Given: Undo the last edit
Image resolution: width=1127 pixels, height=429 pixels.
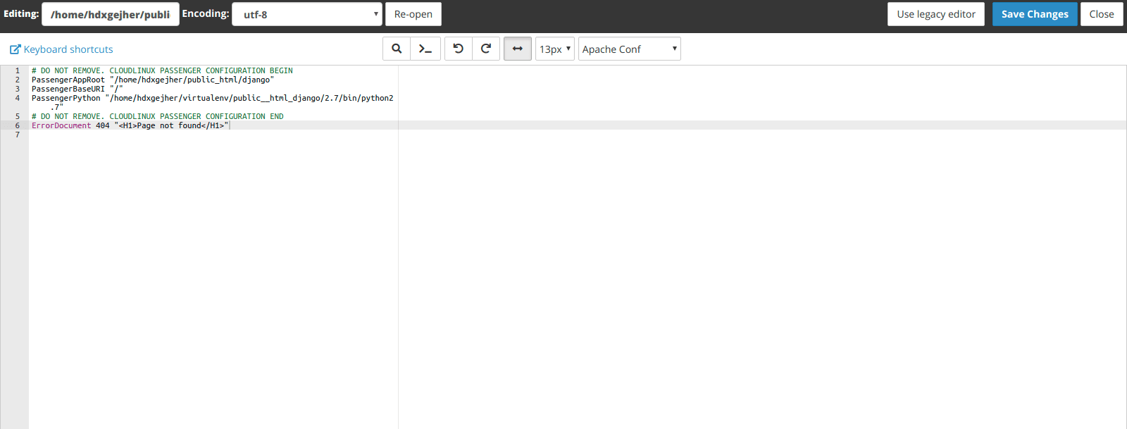Looking at the screenshot, I should pyautogui.click(x=459, y=49).
